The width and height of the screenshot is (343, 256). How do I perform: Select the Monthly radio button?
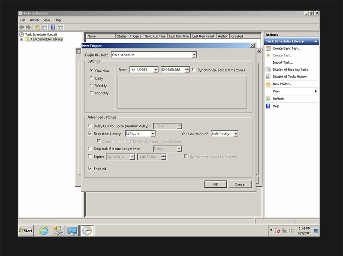[91, 93]
